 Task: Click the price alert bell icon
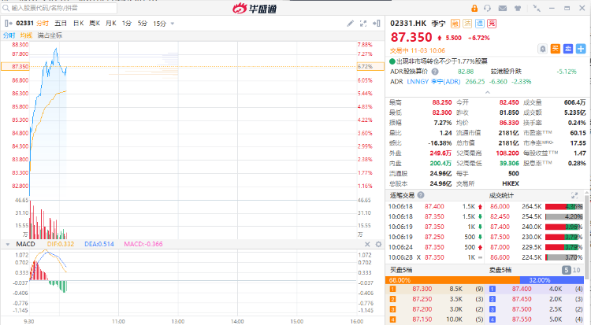click(542, 49)
